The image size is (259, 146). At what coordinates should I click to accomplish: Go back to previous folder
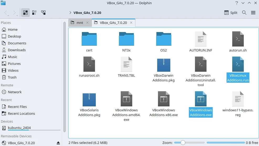click(6, 13)
